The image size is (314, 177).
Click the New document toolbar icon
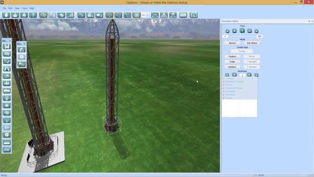pyautogui.click(x=6, y=15)
